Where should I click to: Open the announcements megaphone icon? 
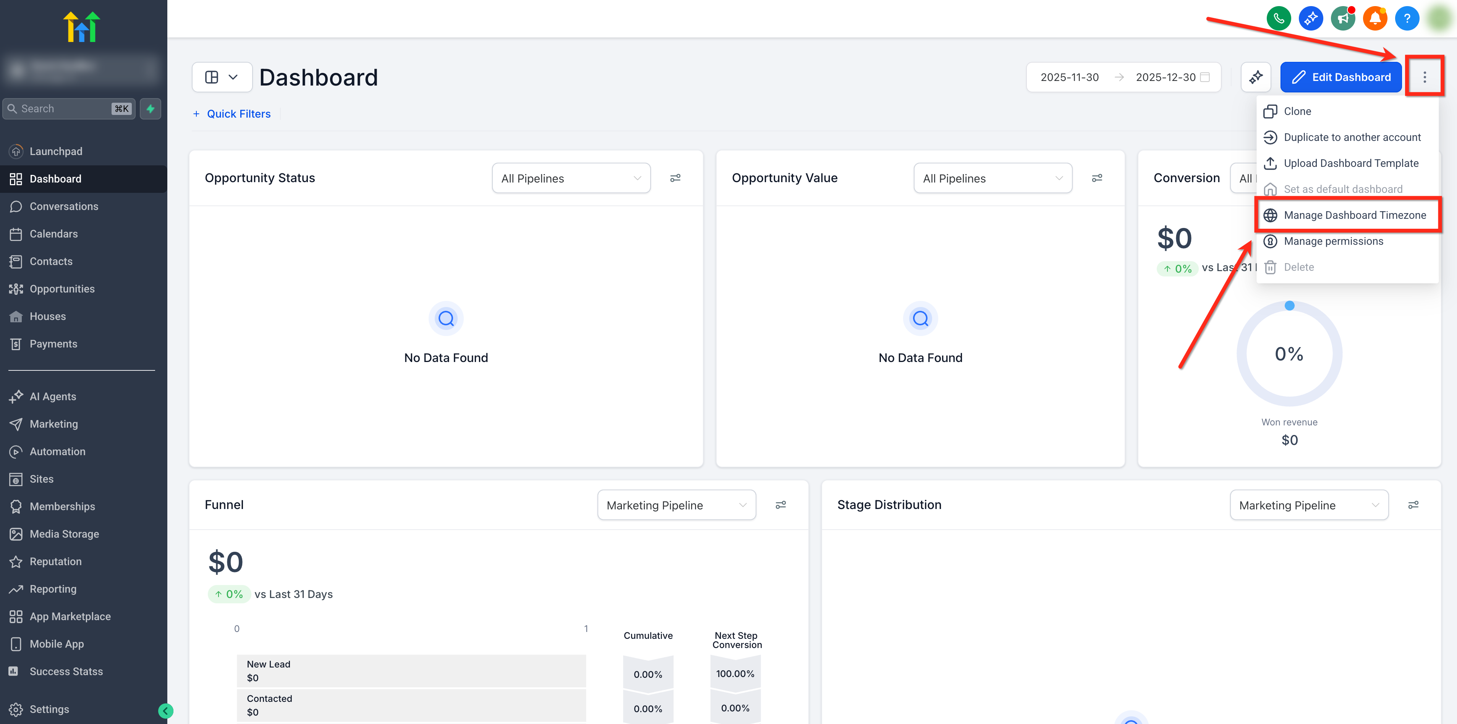(1343, 19)
